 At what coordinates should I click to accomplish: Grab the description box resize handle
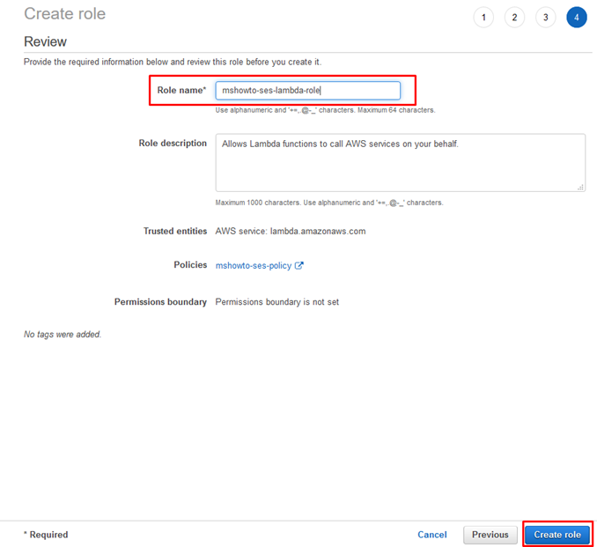580,187
